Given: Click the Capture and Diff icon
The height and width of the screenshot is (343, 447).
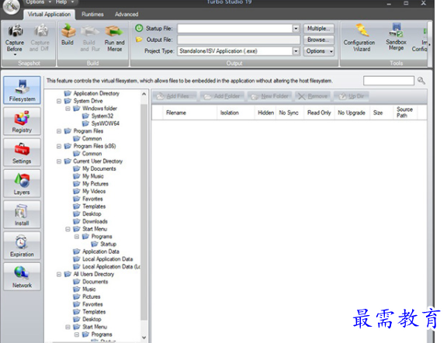Looking at the screenshot, I should (x=40, y=31).
